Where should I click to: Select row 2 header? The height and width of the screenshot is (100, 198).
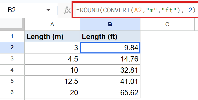[12, 47]
